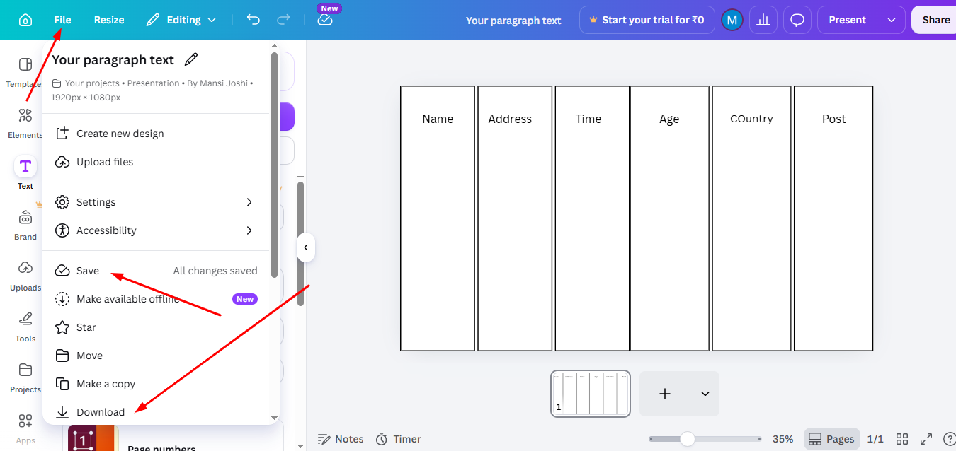Viewport: 956px width, 451px height.
Task: Select the Address text on canvas
Action: click(510, 119)
